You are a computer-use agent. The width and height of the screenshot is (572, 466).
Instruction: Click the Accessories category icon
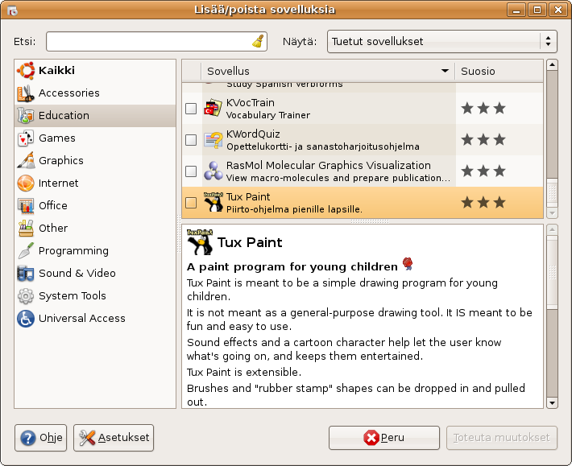point(26,93)
